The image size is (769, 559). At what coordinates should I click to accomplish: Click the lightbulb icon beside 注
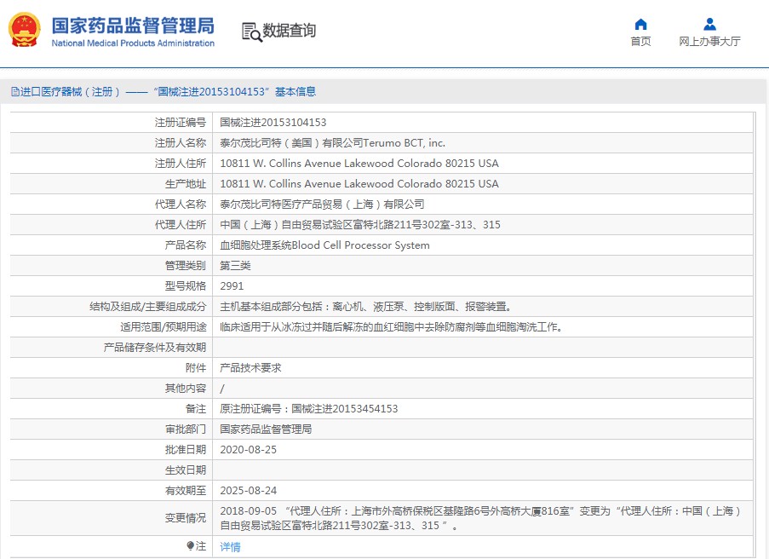click(x=190, y=545)
